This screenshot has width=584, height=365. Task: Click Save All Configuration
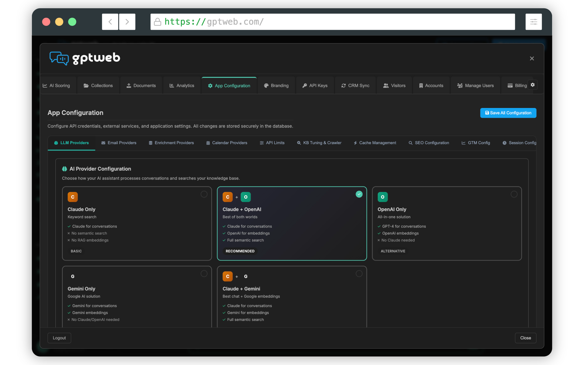[508, 113]
